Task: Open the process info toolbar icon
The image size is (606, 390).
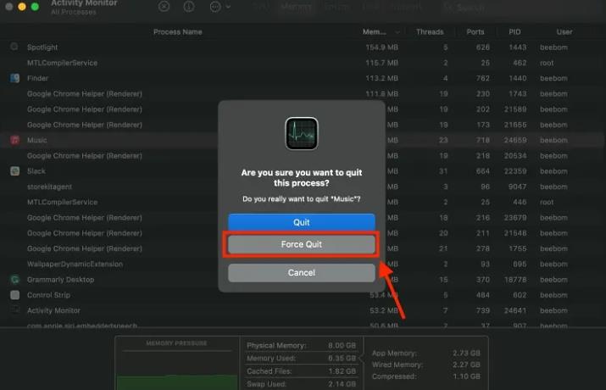Action: (188, 8)
